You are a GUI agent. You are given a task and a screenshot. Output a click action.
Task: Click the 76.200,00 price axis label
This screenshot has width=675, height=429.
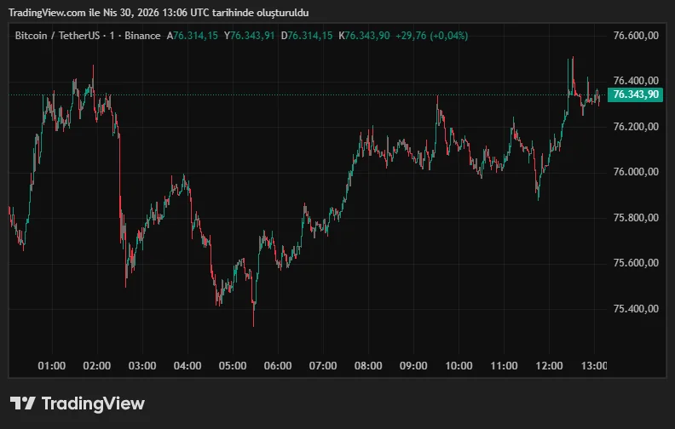click(x=636, y=126)
